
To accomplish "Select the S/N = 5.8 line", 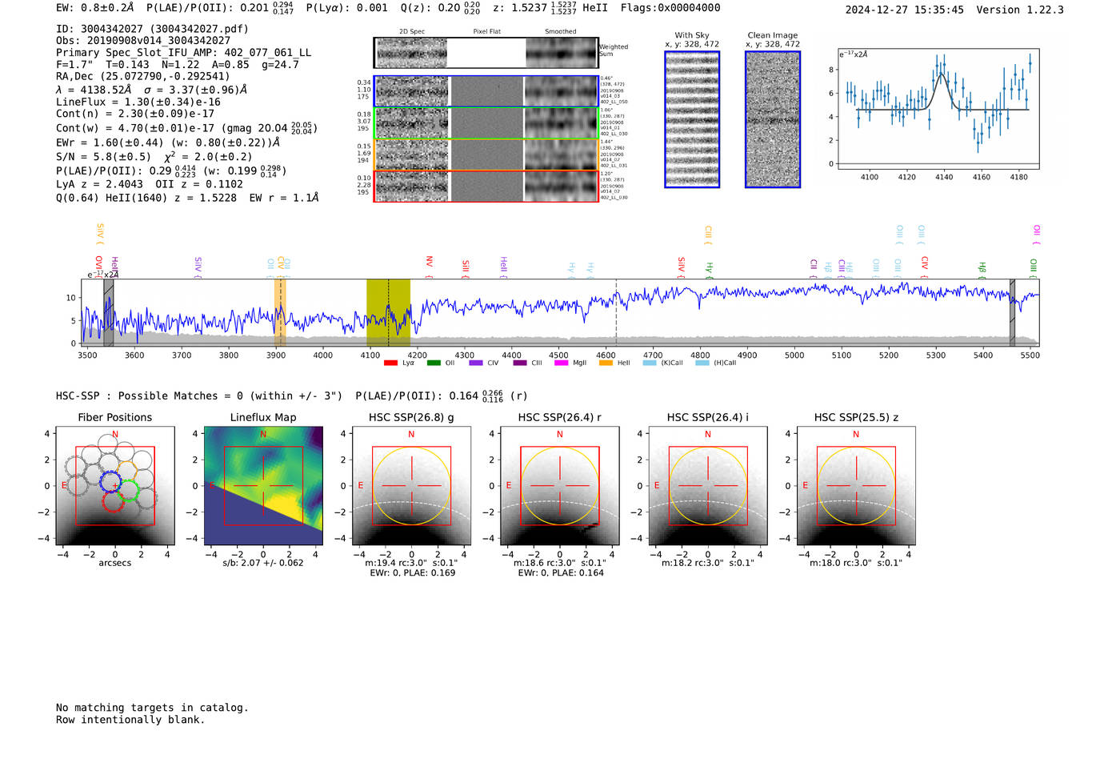I will (154, 157).
